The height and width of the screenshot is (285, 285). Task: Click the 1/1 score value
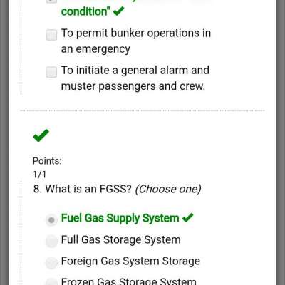point(39,175)
